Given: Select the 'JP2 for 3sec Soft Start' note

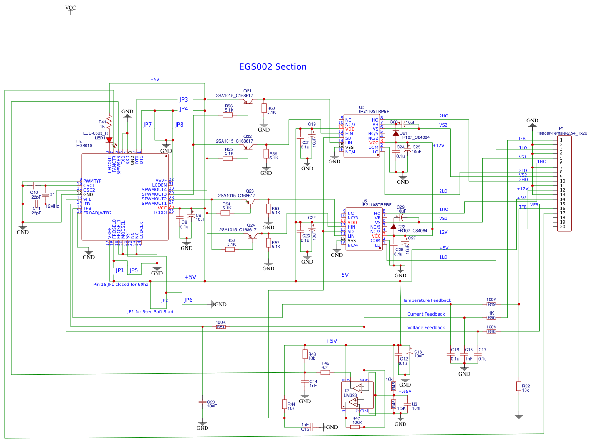Looking at the screenshot, I should (x=150, y=312).
